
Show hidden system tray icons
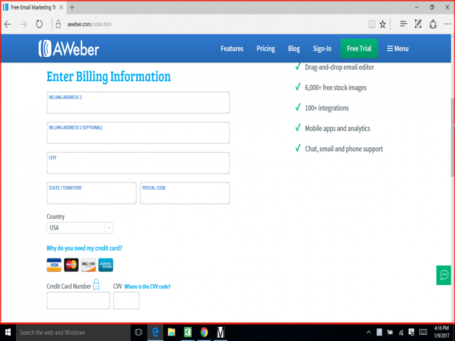coord(369,332)
